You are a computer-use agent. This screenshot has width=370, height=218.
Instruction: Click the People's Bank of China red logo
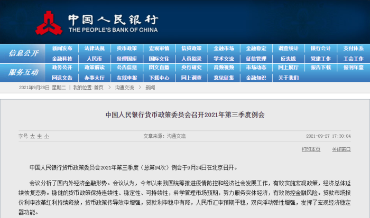[x=49, y=23]
